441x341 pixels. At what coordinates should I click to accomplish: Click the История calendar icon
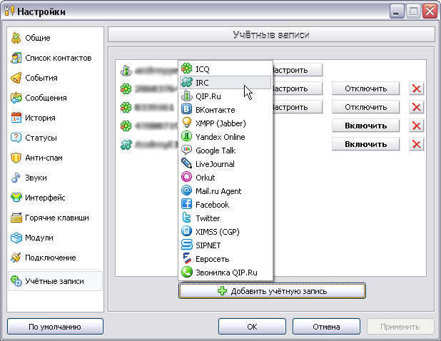click(16, 118)
